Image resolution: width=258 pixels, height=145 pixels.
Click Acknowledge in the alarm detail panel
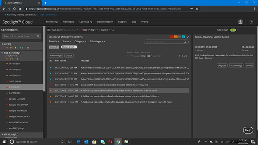(236, 66)
